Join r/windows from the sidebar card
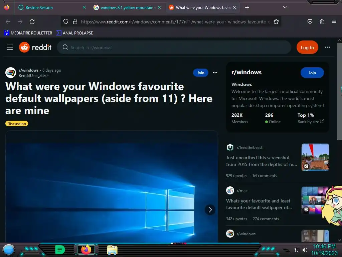 312,73
